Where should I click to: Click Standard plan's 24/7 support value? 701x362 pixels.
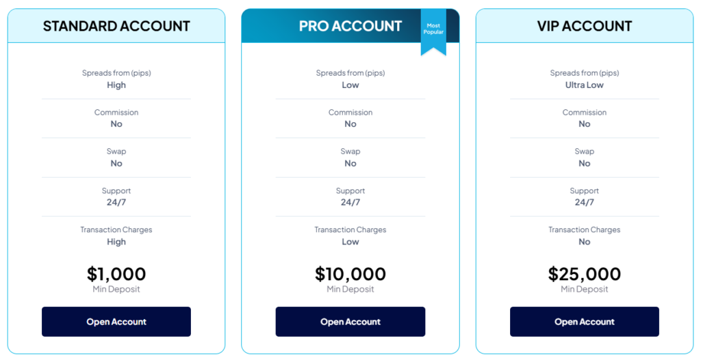(x=116, y=202)
